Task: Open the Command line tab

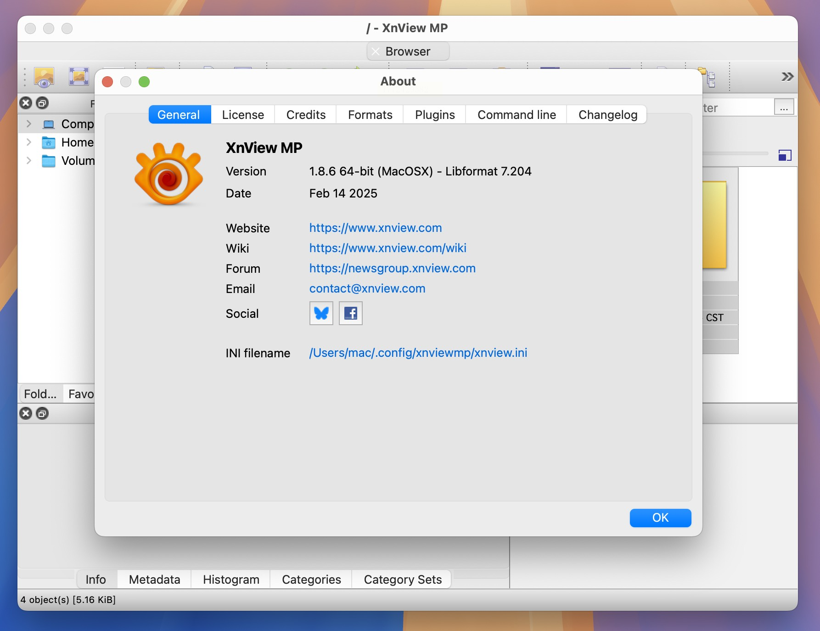Action: click(x=517, y=114)
